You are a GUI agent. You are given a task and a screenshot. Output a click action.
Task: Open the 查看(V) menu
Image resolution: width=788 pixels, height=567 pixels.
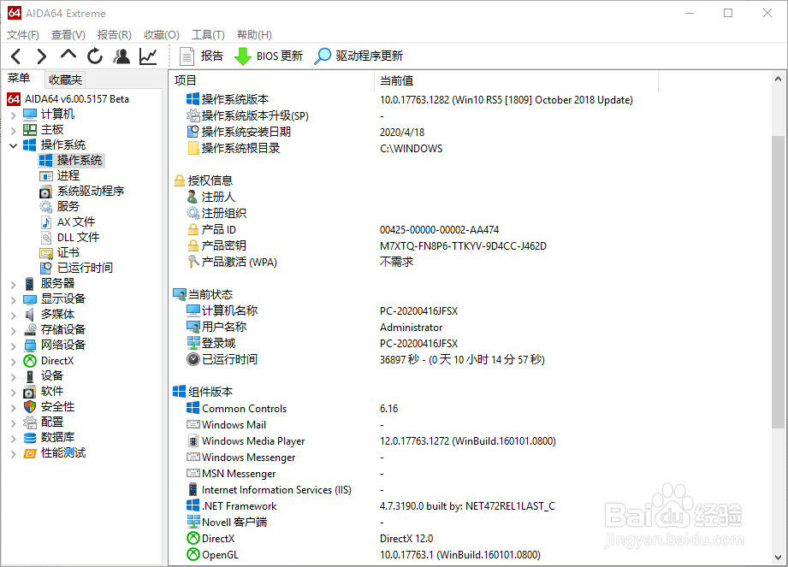(68, 35)
